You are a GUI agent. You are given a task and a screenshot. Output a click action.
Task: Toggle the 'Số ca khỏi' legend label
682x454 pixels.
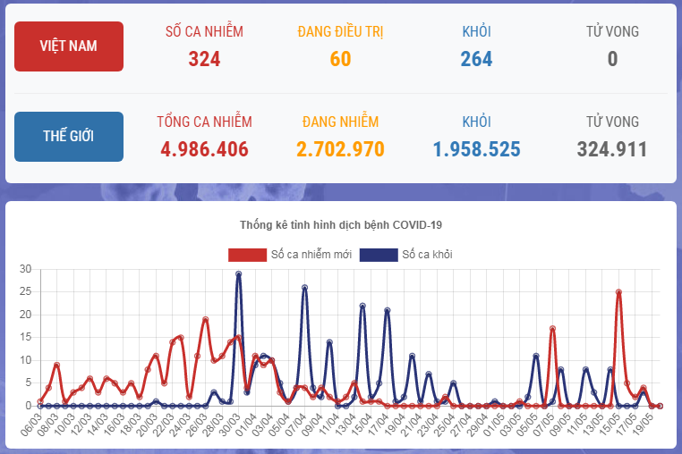pyautogui.click(x=427, y=255)
